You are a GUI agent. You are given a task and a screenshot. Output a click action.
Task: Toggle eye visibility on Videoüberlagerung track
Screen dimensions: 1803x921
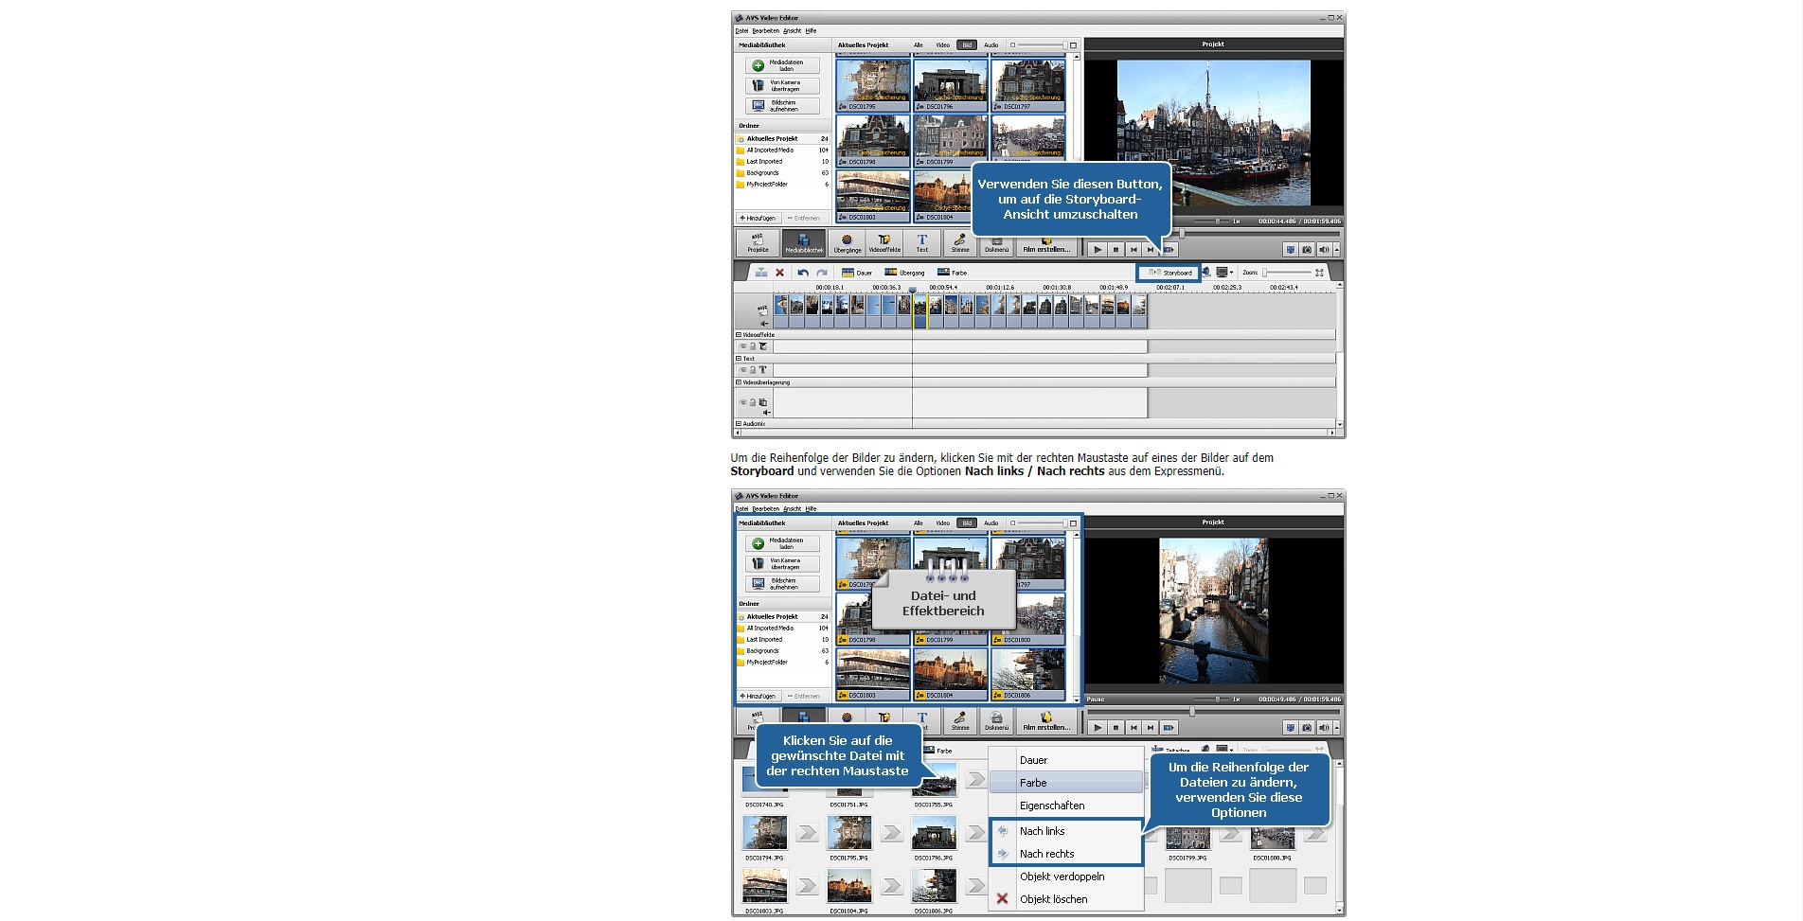click(743, 402)
